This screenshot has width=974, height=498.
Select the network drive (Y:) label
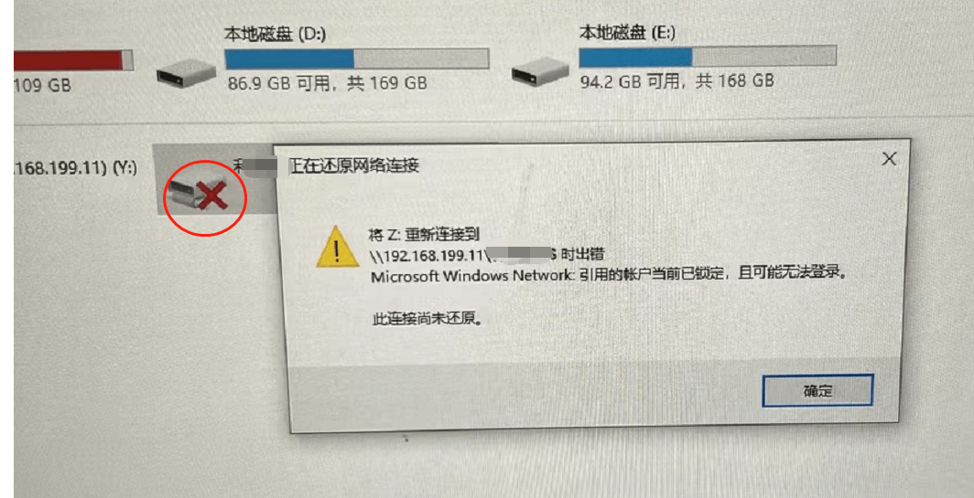point(76,168)
